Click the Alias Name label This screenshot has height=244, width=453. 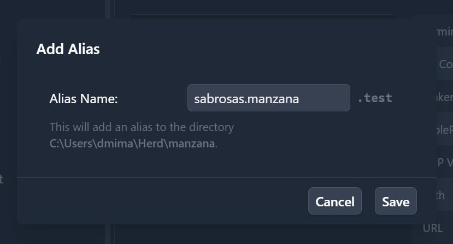[84, 99]
